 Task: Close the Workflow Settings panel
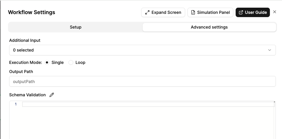274,12
